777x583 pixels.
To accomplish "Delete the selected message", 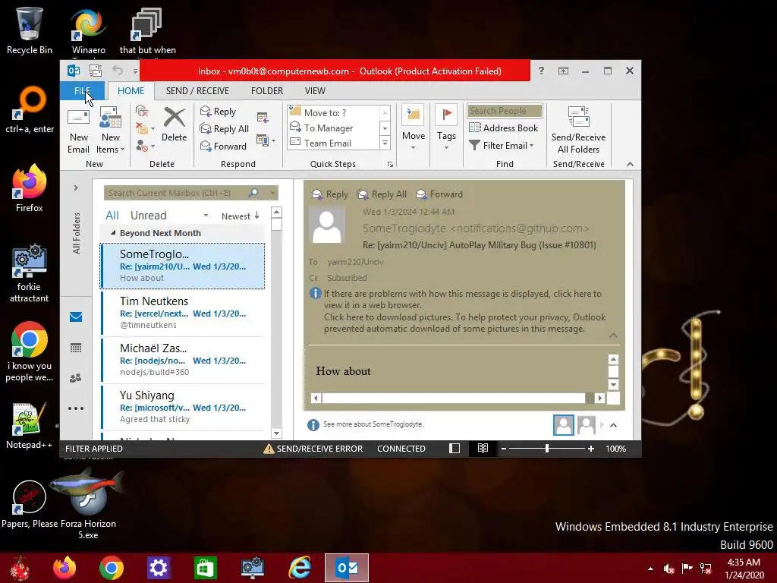I will coord(174,125).
